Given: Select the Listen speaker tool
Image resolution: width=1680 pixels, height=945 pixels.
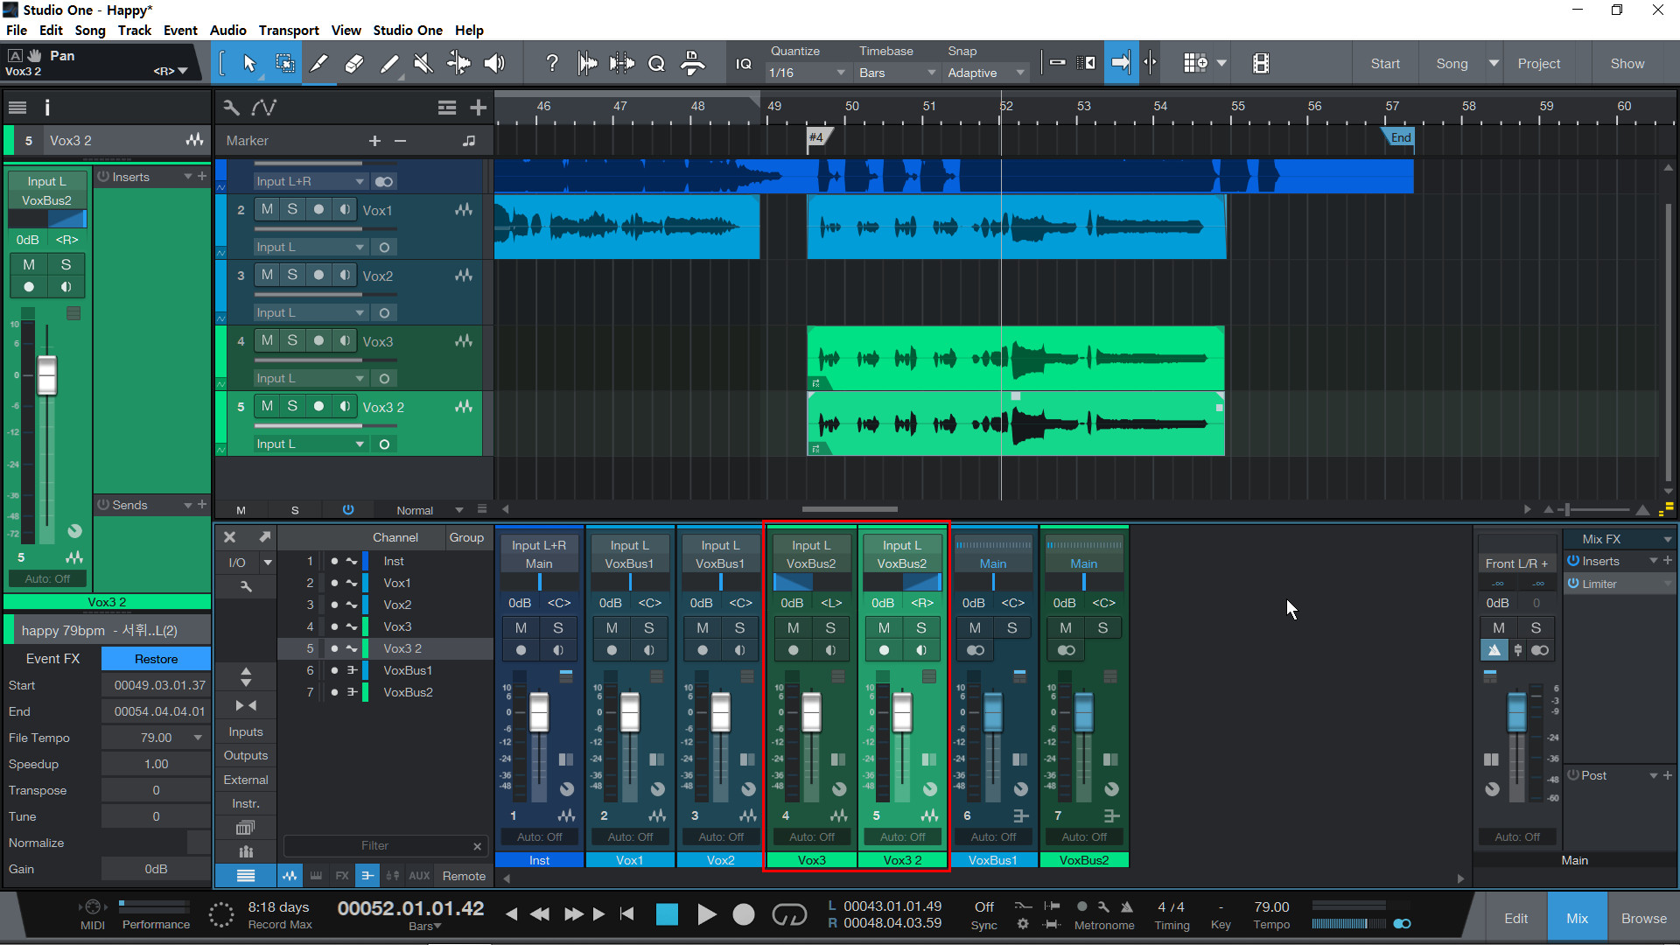Looking at the screenshot, I should 494,63.
